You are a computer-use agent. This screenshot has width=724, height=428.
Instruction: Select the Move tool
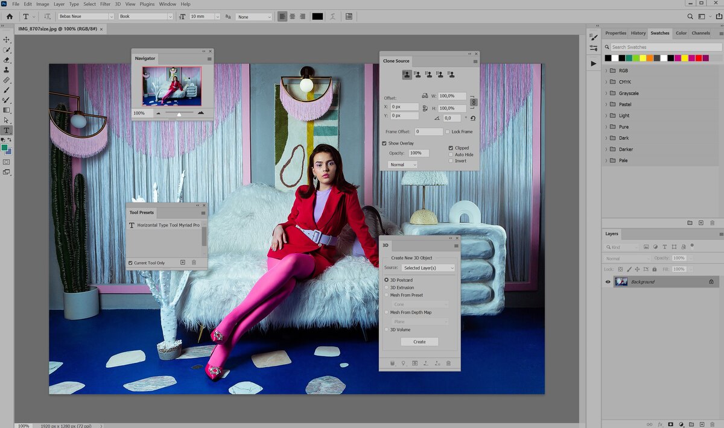point(7,40)
